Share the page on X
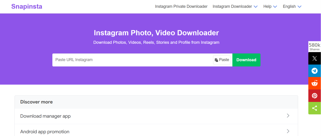 (314, 58)
